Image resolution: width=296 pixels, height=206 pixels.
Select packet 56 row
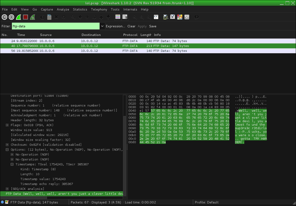click(x=148, y=51)
